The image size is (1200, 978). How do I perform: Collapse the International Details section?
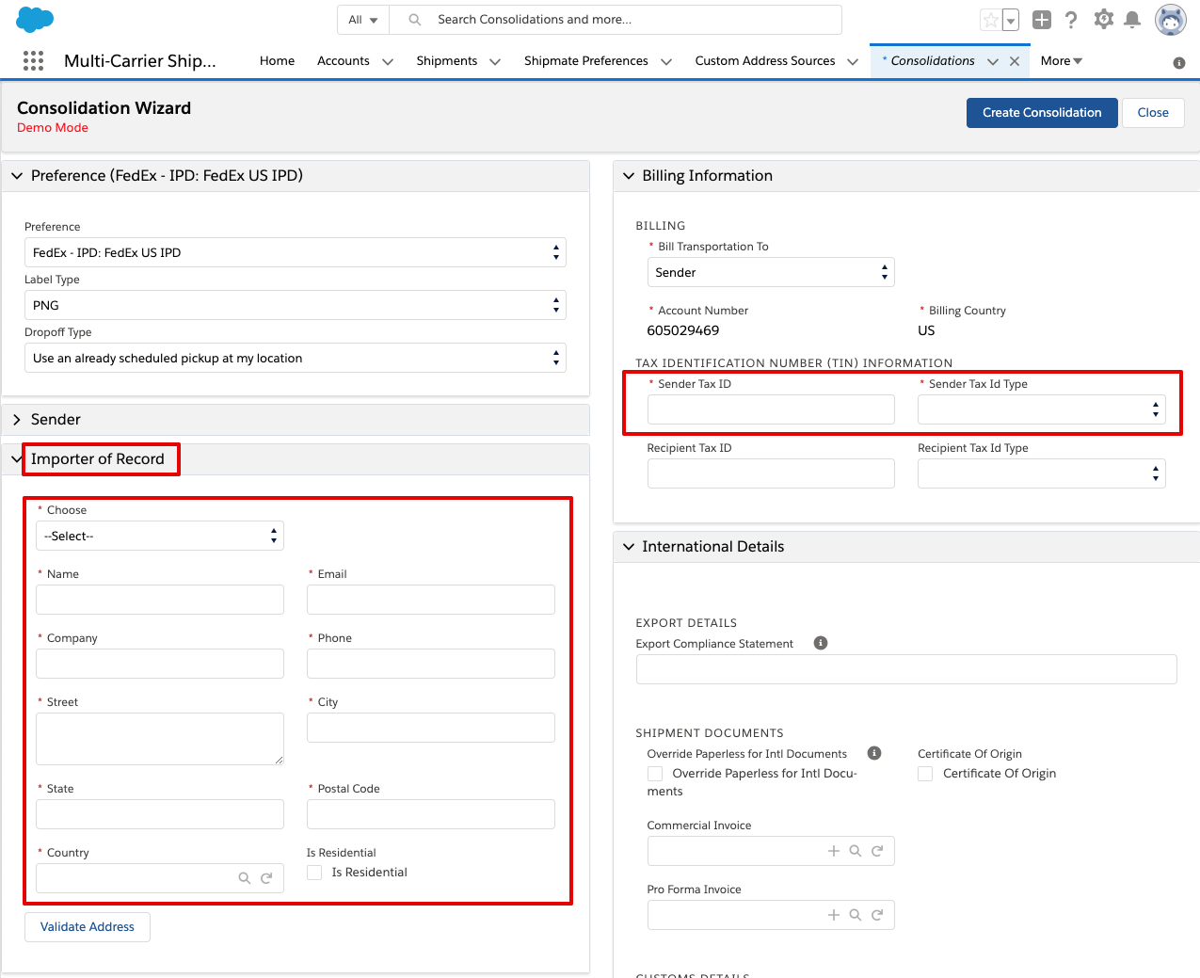[629, 547]
